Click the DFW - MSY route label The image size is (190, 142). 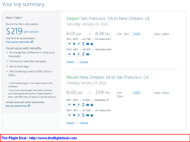click(73, 49)
